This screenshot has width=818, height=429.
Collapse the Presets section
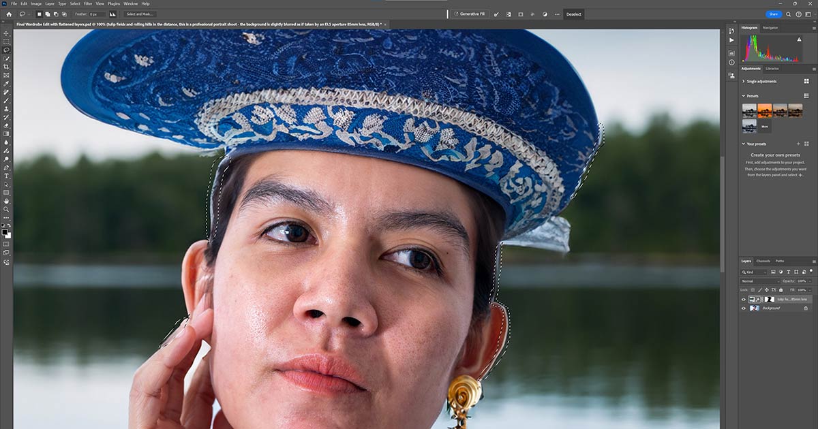tap(744, 96)
